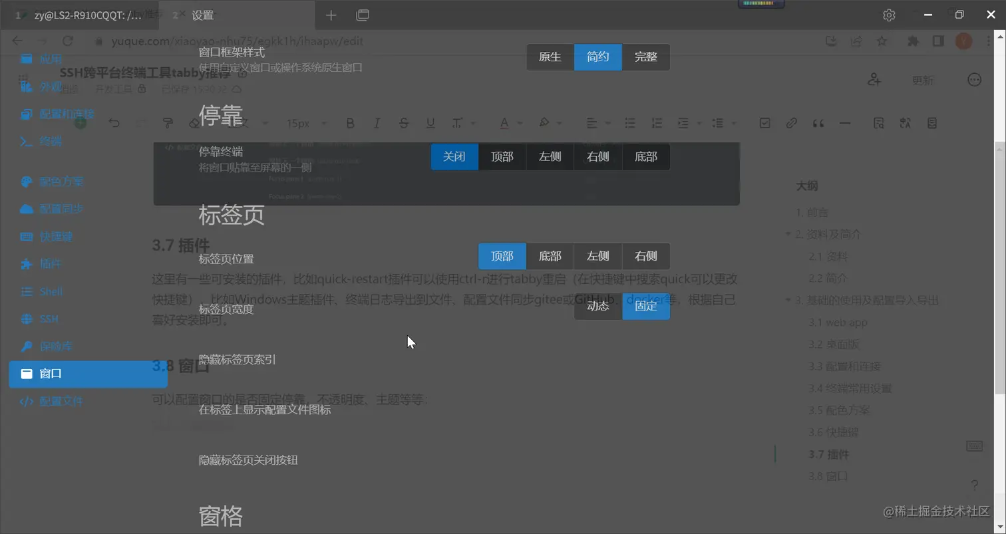Viewport: 1006px width, 534px height.
Task: Click the numbered list icon in the Yuque toolbar
Action: [x=656, y=123]
